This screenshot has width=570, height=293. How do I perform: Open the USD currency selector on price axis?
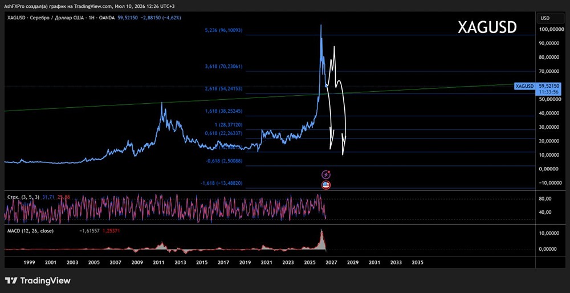[x=545, y=18]
